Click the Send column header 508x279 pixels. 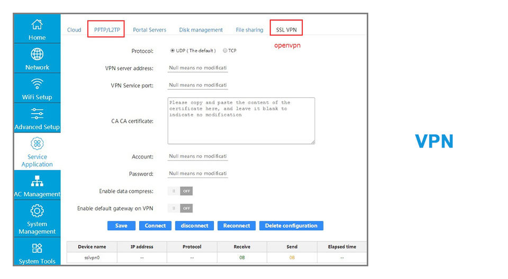click(x=292, y=247)
